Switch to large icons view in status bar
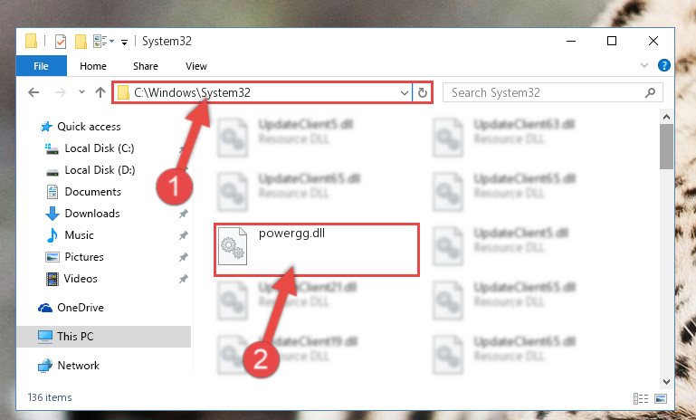Screen dimensions: 696x420 (661, 398)
